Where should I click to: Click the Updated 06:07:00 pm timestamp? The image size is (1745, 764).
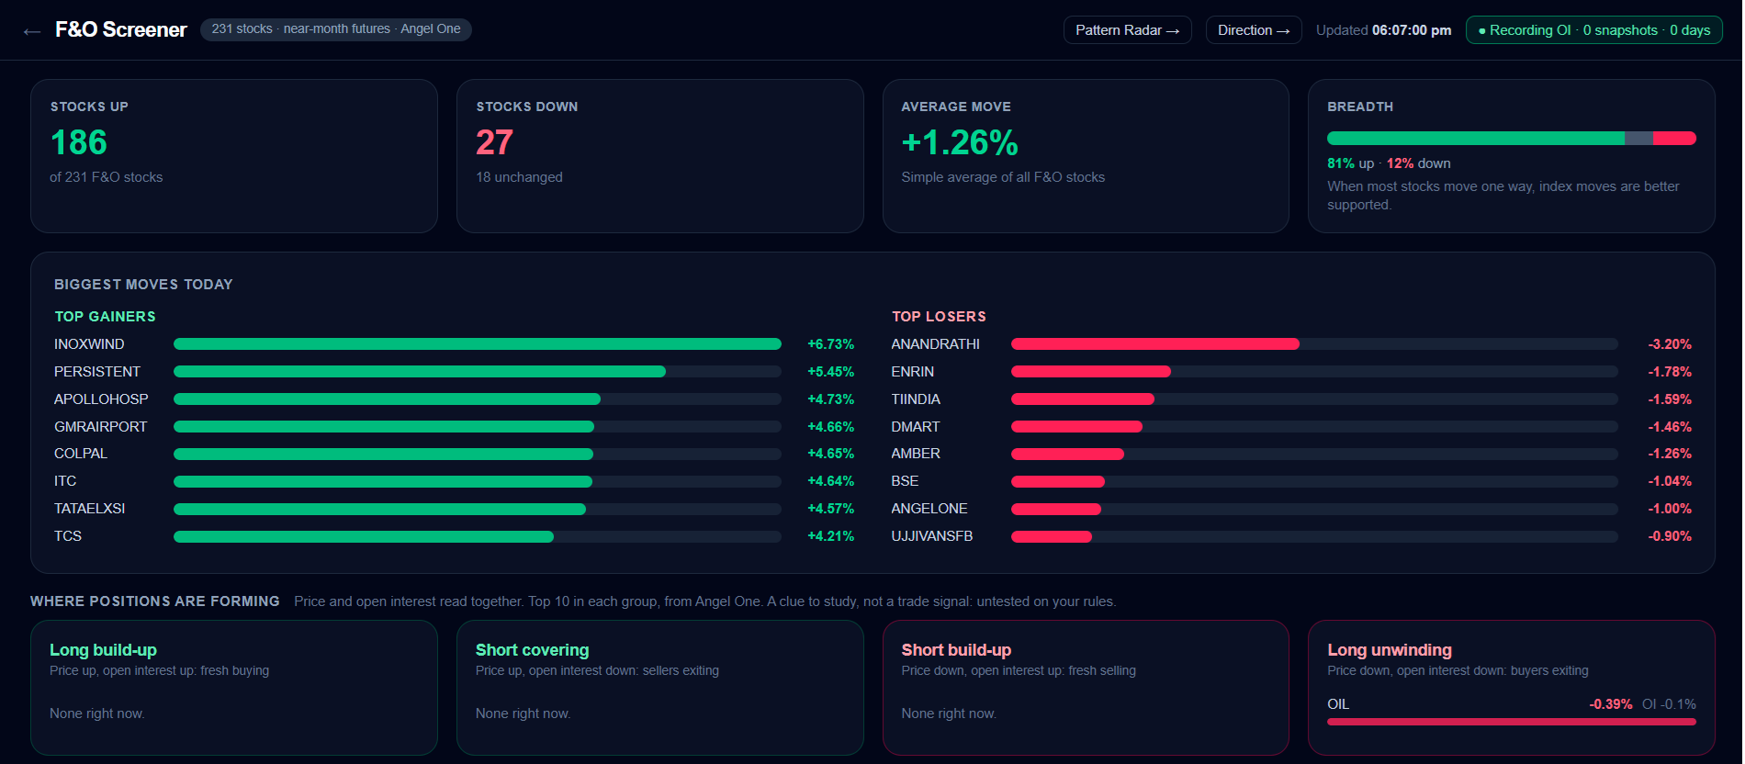point(1383,30)
